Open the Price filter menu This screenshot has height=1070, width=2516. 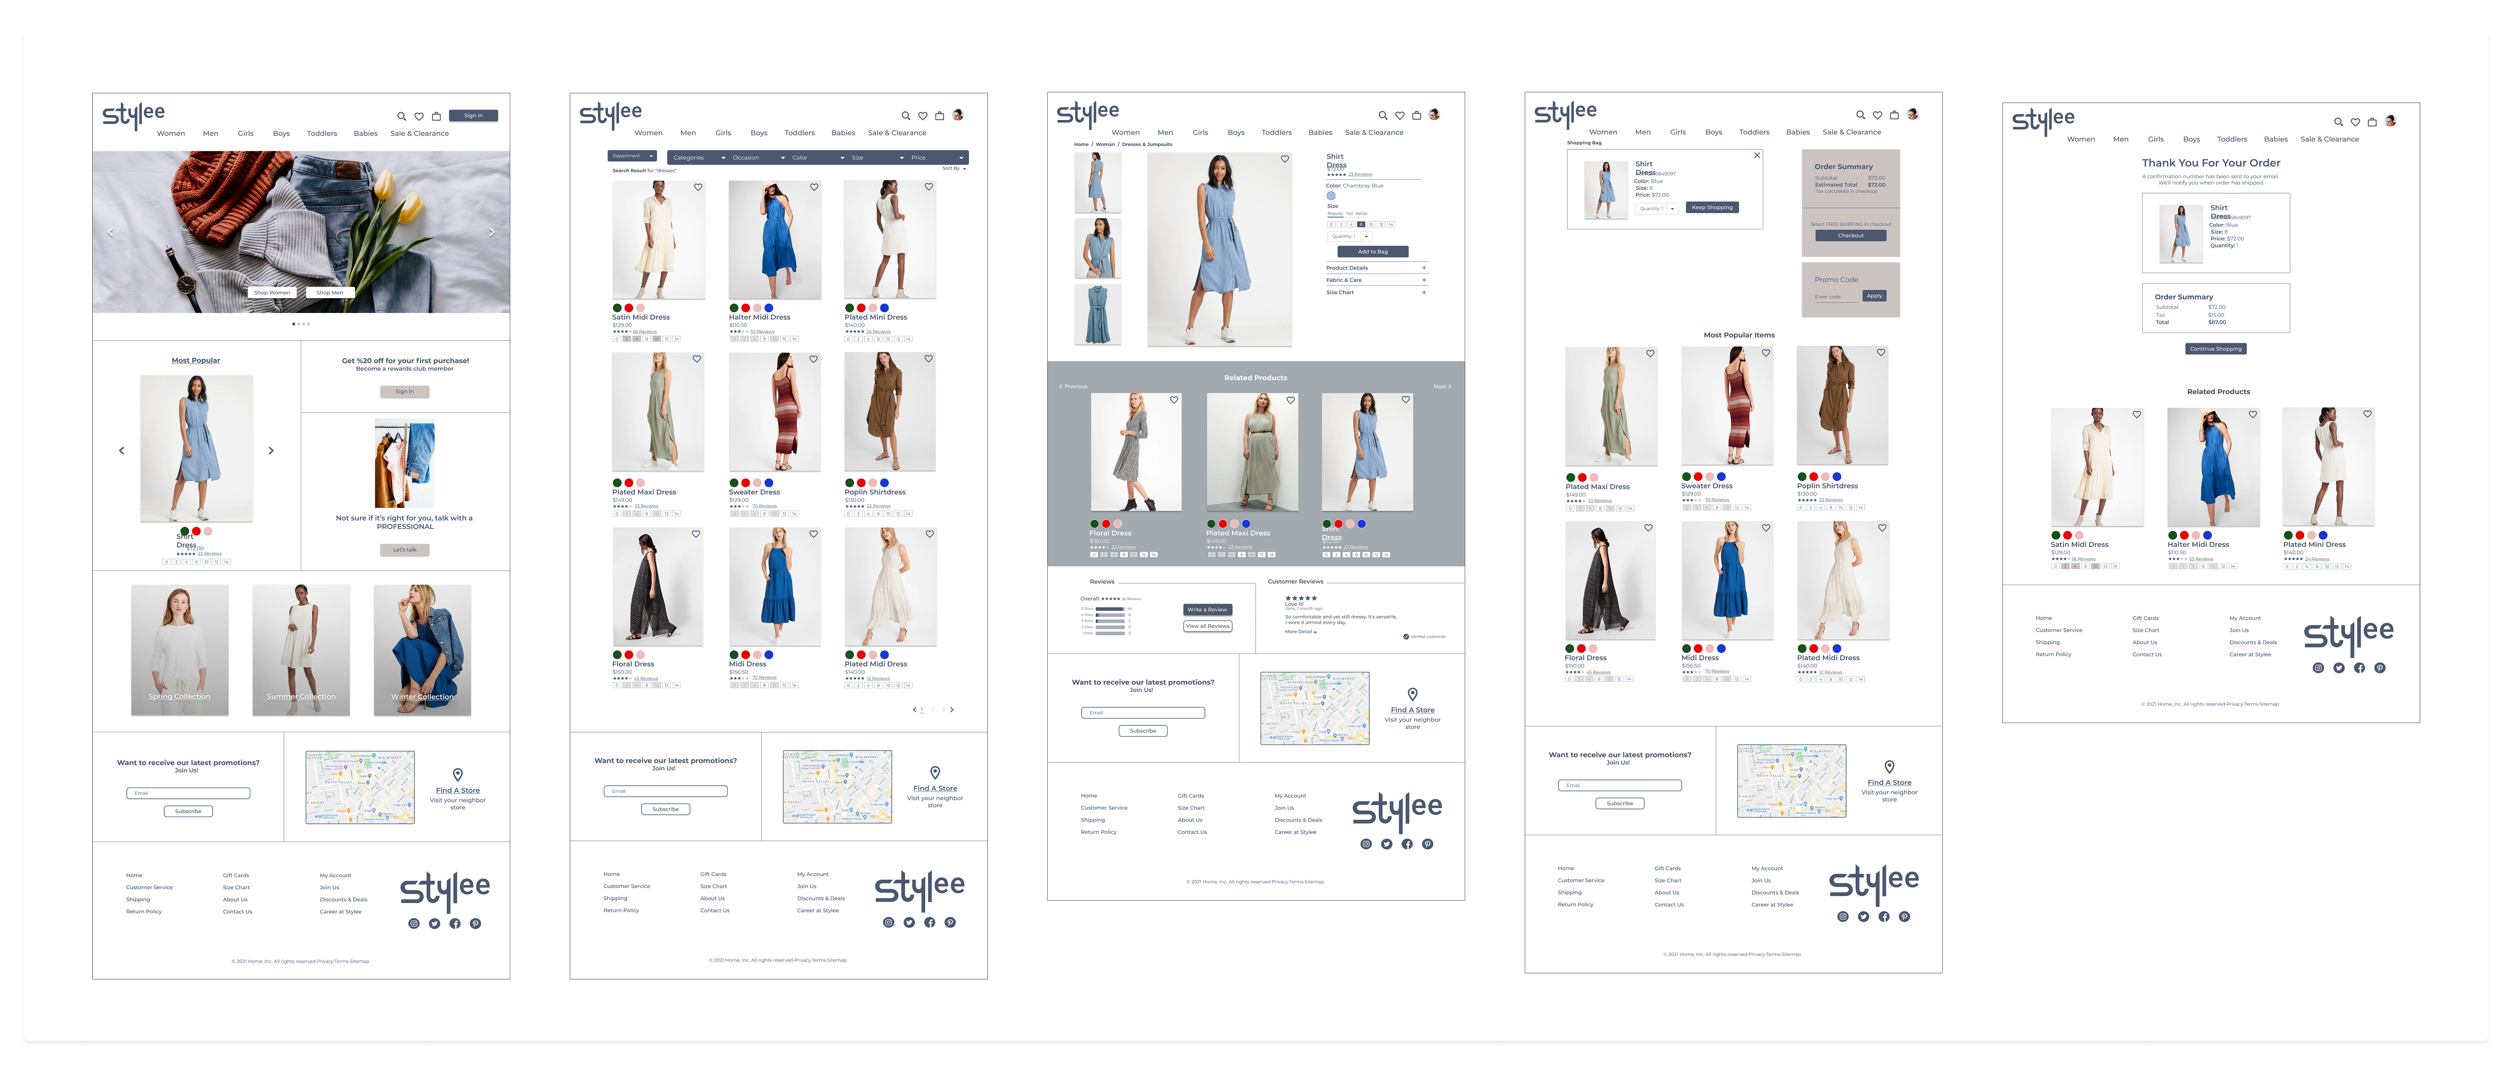pos(937,157)
